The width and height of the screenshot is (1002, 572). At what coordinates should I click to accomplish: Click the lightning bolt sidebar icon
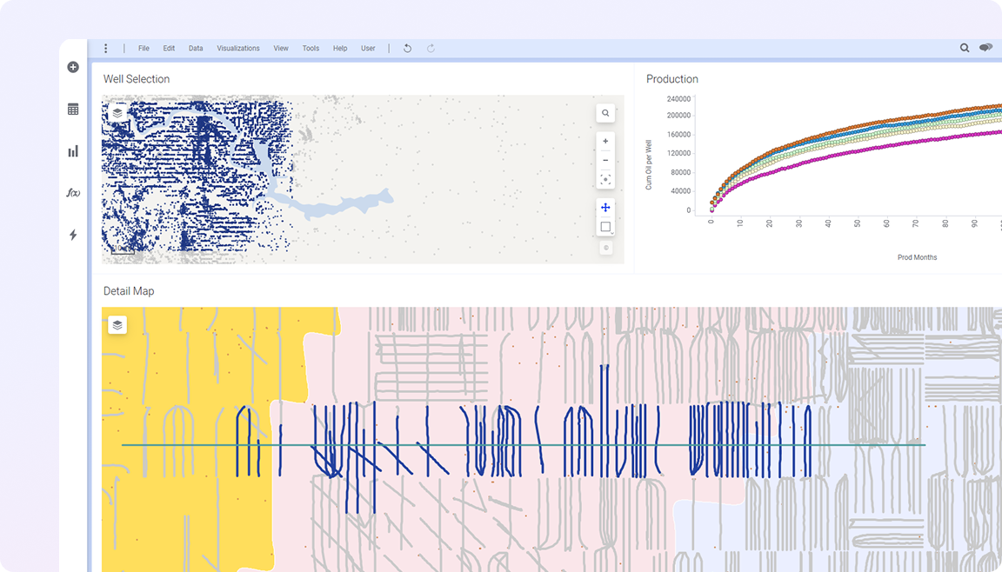(x=73, y=235)
